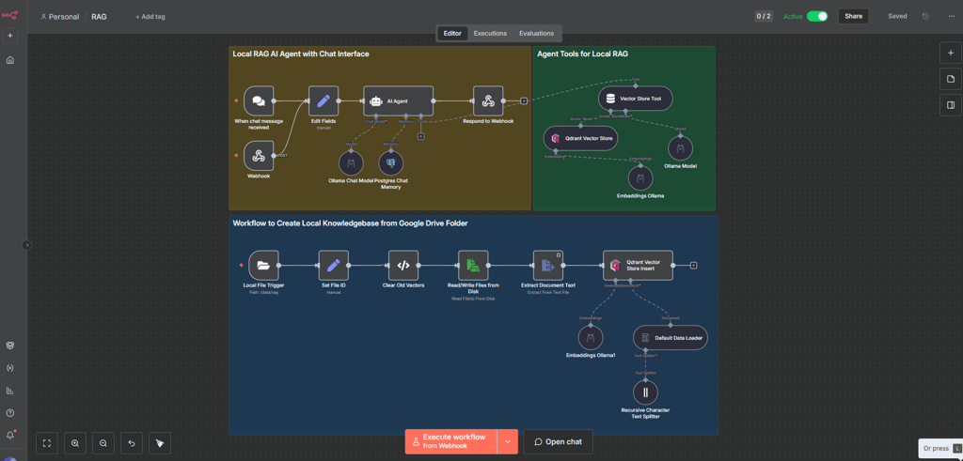Select the Postgres Chat Memory node
Viewport: 963px width, 461px height.
pos(390,163)
